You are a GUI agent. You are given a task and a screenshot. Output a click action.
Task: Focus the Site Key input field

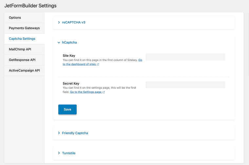[x=185, y=57]
